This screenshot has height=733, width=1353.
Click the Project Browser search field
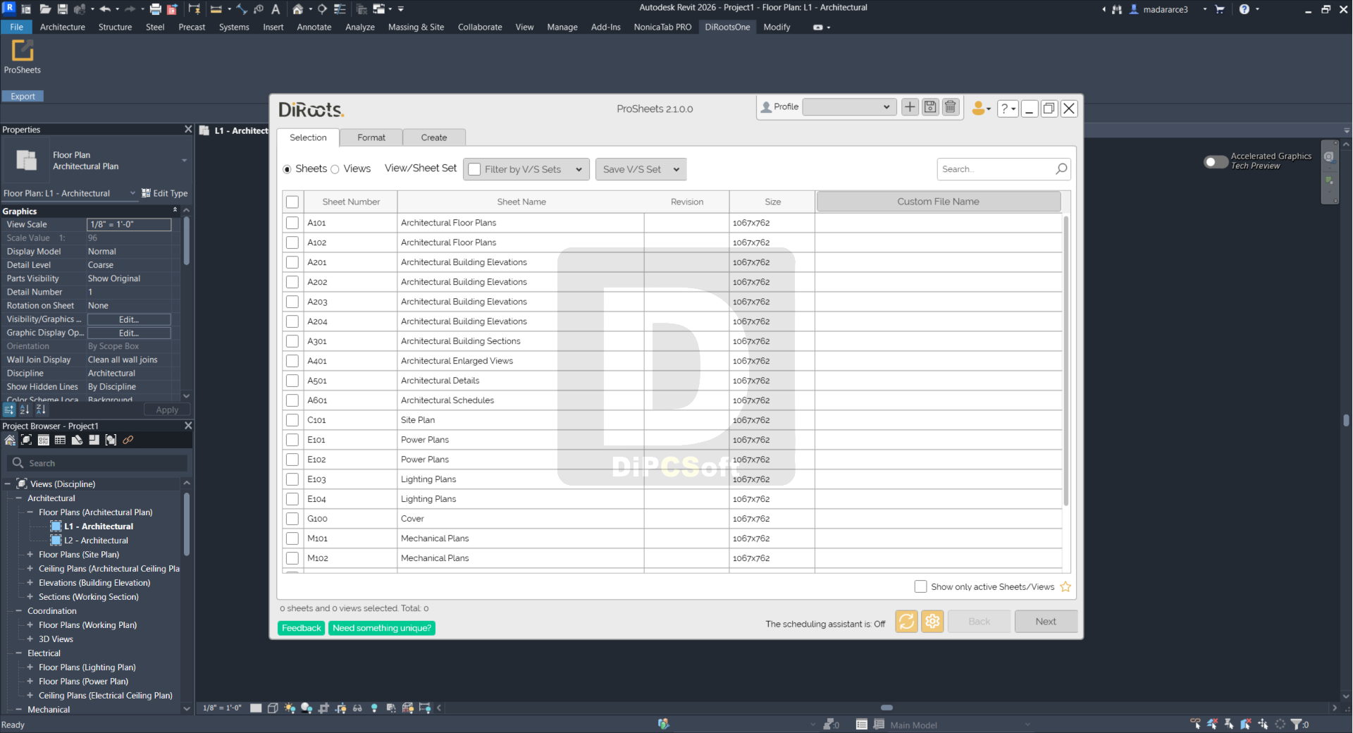coord(97,463)
